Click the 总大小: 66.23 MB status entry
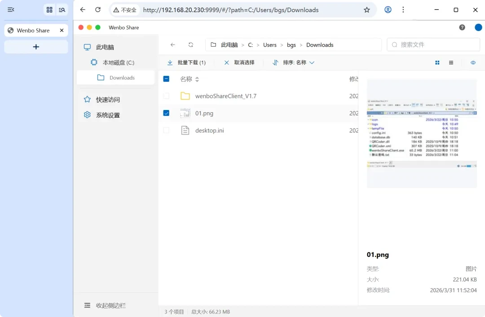The image size is (485, 317). pos(210,312)
